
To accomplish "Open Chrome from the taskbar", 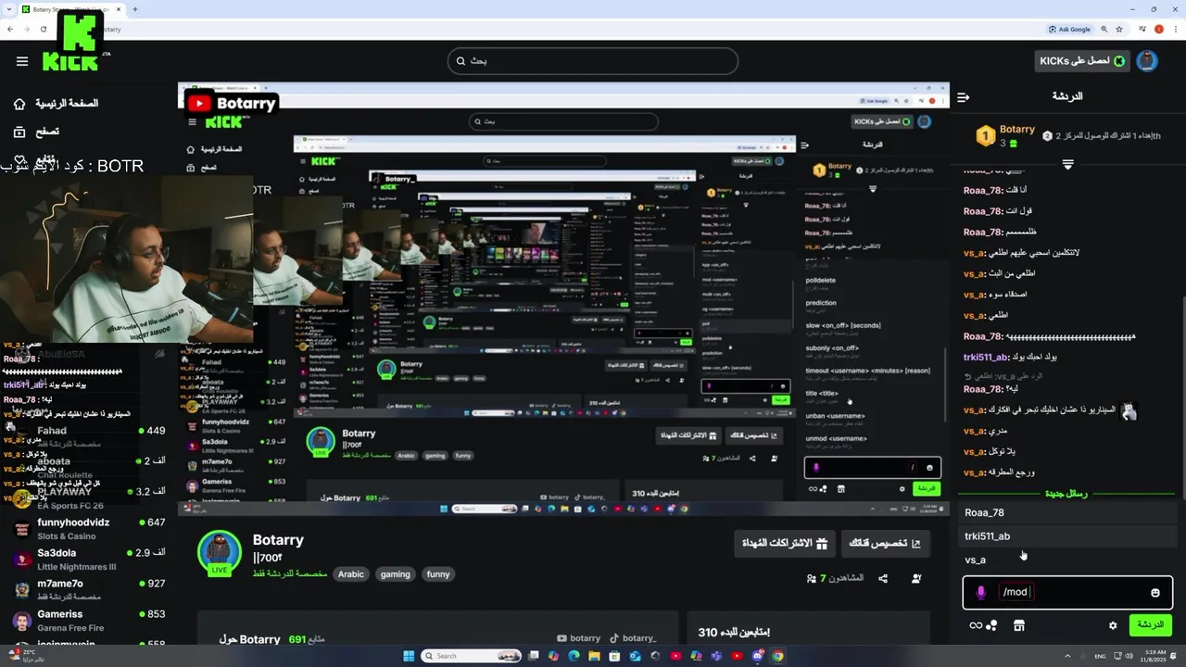I will [x=777, y=656].
